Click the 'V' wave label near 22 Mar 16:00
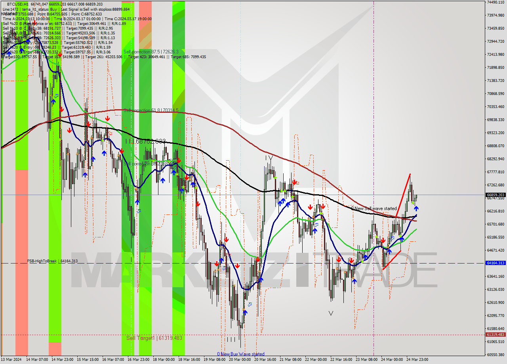 click(331, 313)
